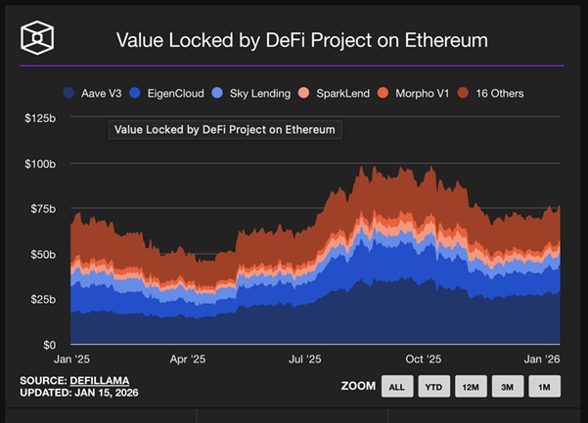Choose the 3M zoom option
Screen dimensions: 588x423
[x=507, y=386]
